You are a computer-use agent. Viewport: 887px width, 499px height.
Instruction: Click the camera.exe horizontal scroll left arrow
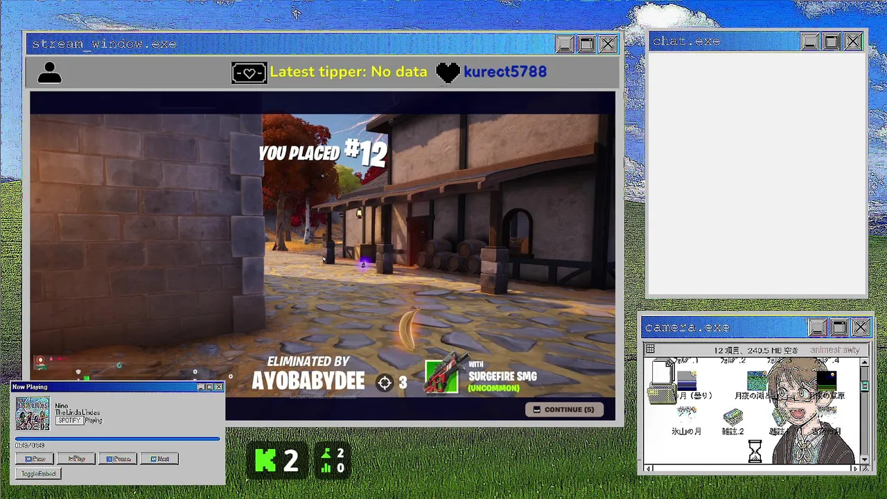648,469
